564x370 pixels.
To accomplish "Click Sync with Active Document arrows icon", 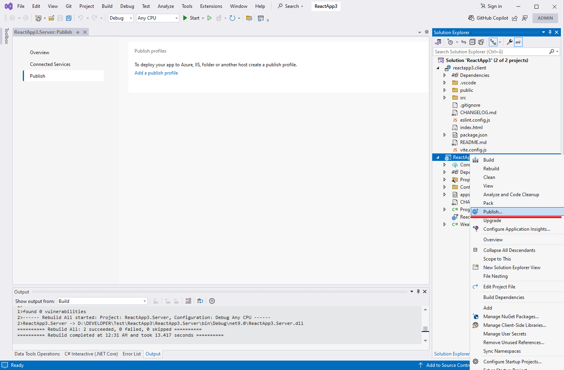I will pos(464,42).
